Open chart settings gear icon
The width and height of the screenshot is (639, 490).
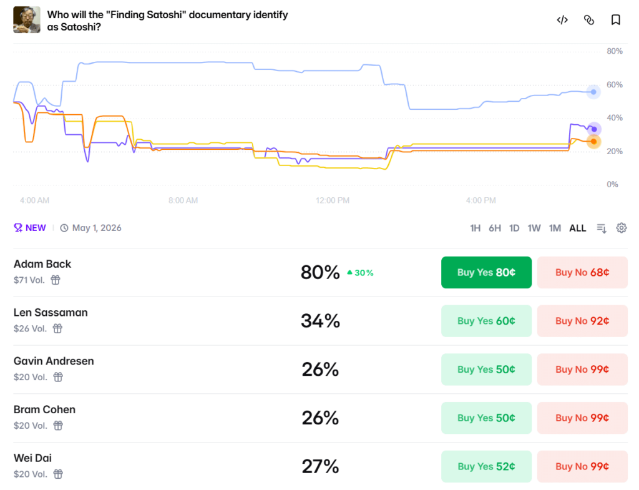click(622, 228)
